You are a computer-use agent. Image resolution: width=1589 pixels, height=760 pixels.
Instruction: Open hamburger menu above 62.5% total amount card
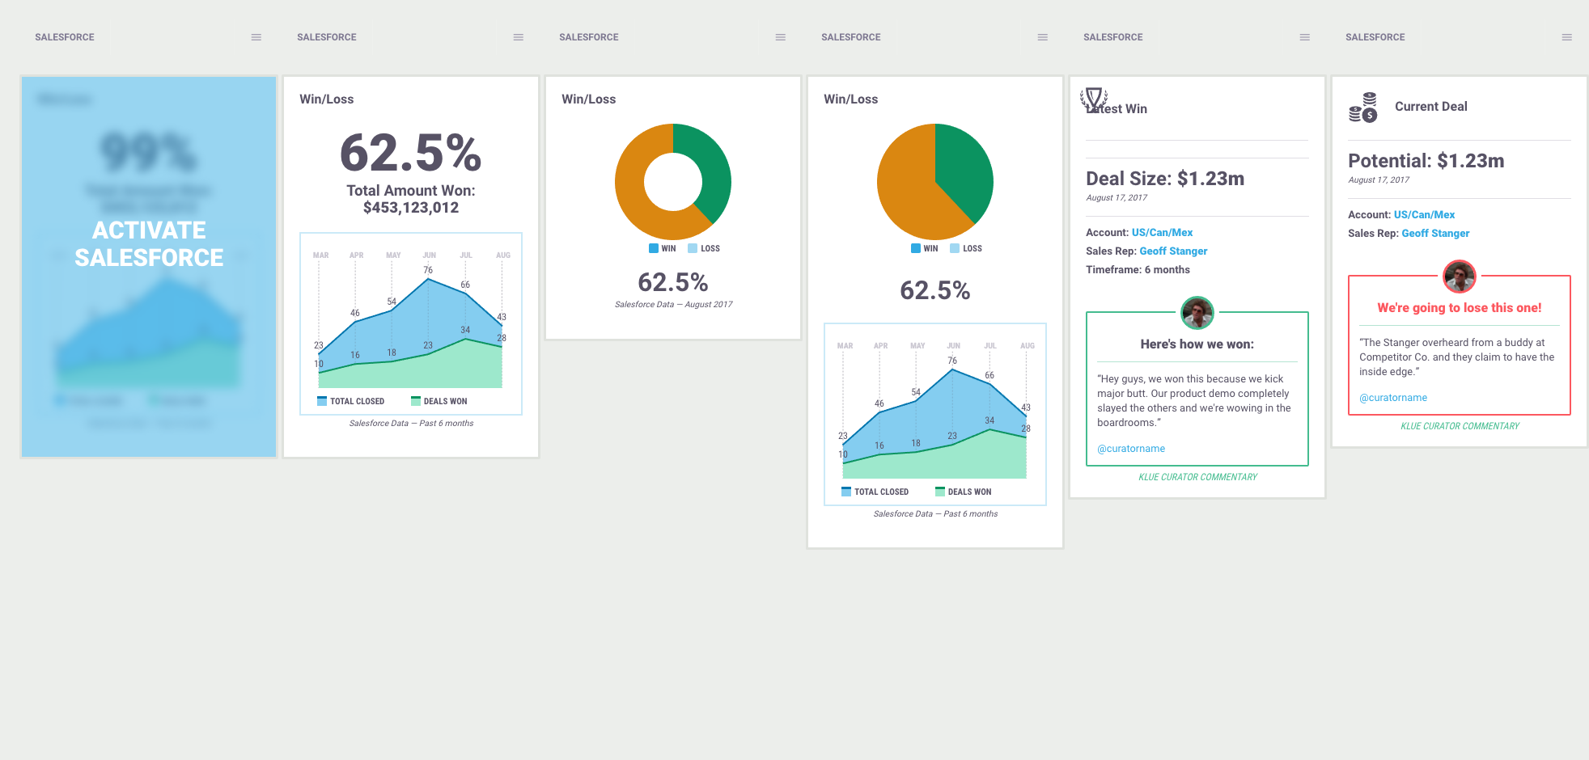[x=519, y=37]
